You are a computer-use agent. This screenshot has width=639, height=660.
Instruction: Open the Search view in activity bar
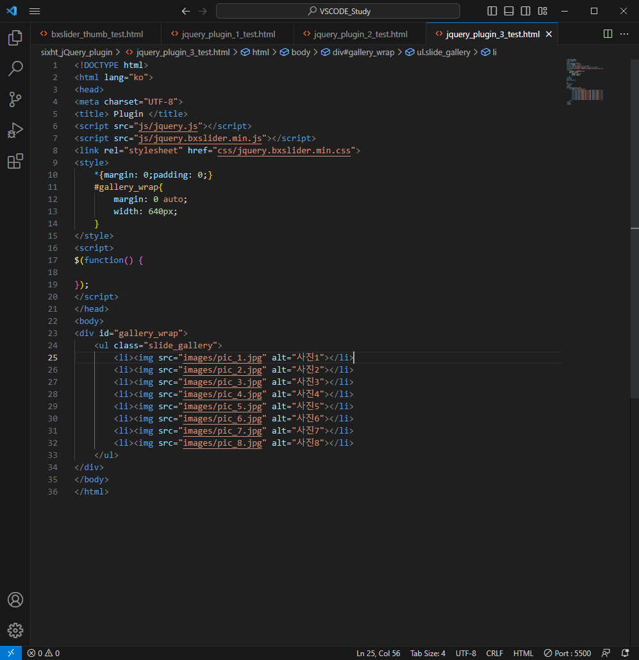pyautogui.click(x=15, y=69)
